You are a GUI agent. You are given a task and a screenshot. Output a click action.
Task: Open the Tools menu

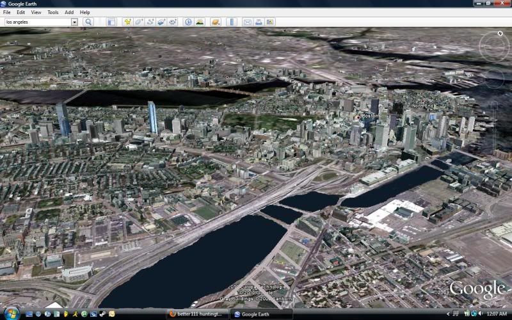53,12
